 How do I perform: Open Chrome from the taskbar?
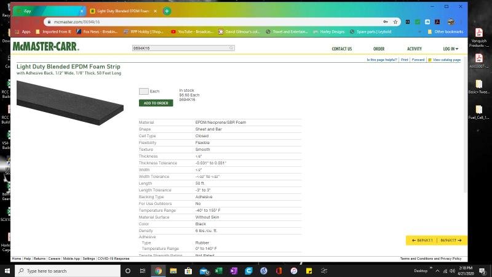(158, 271)
